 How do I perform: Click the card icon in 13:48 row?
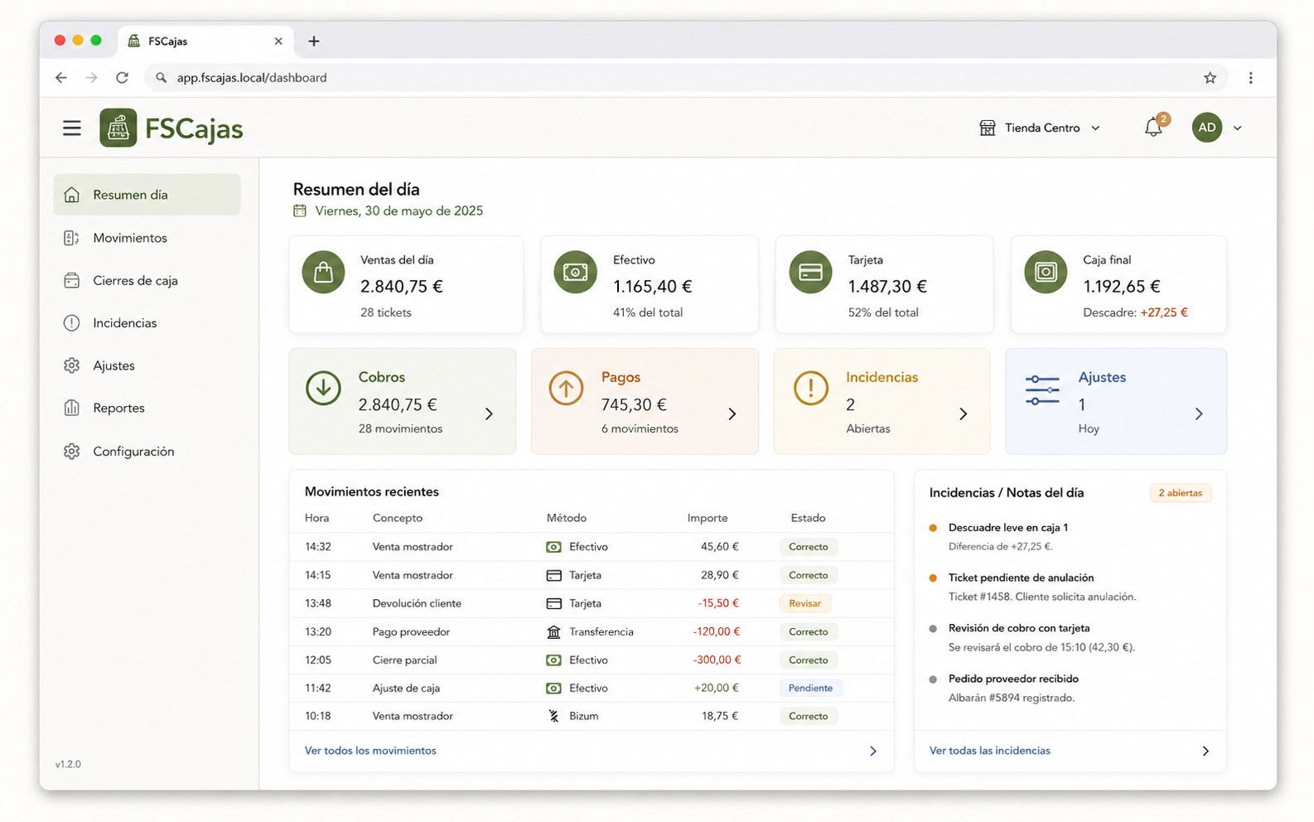(x=553, y=603)
